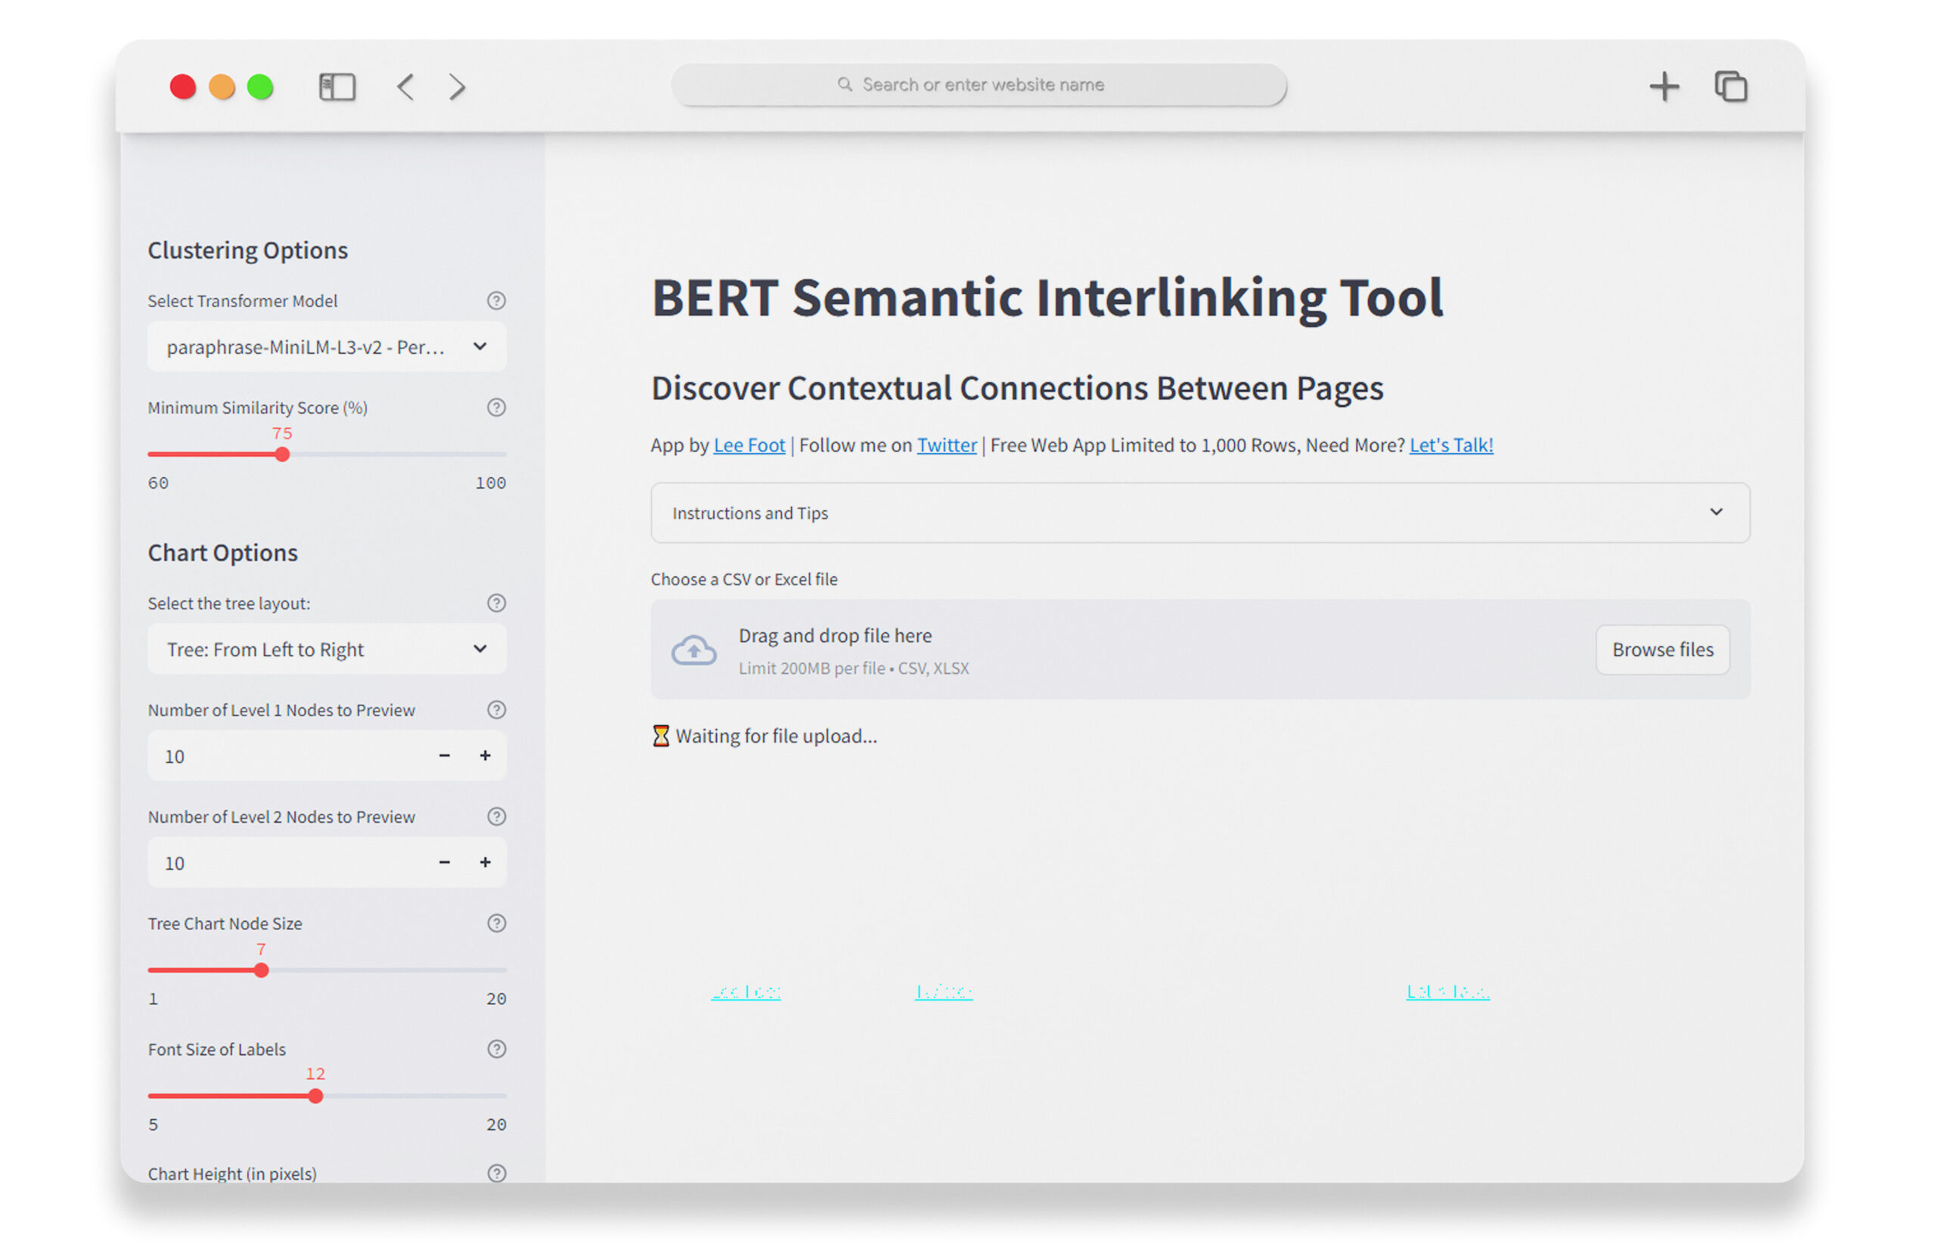Viewport: 1936px width, 1247px height.
Task: Open the tree layout dropdown showing Left to Right
Action: point(327,649)
